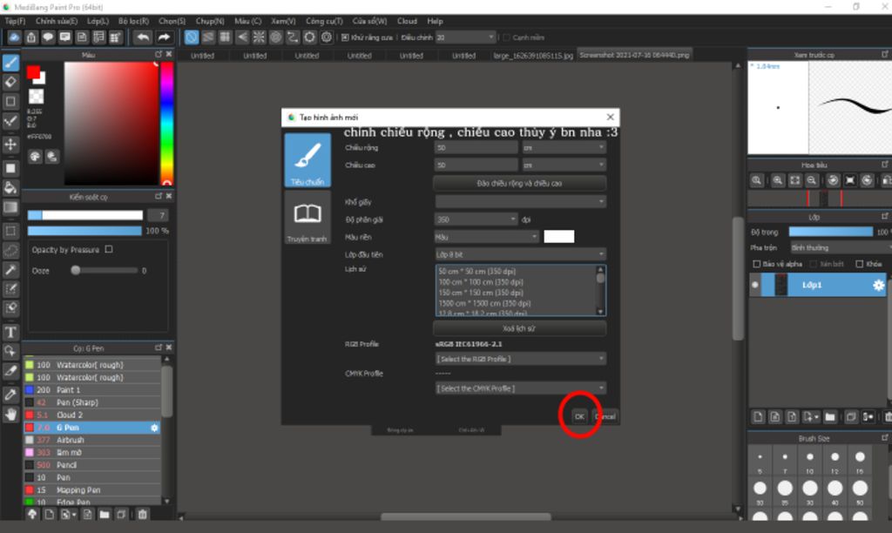Select the rectangular Select tool
892x533 pixels.
tap(10, 231)
